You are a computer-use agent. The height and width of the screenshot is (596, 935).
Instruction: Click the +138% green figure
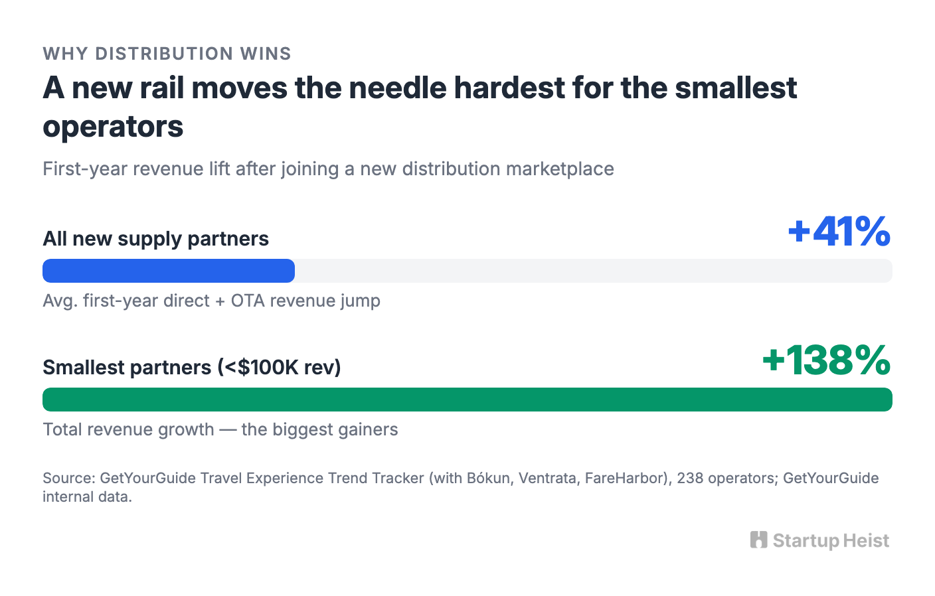tap(827, 360)
